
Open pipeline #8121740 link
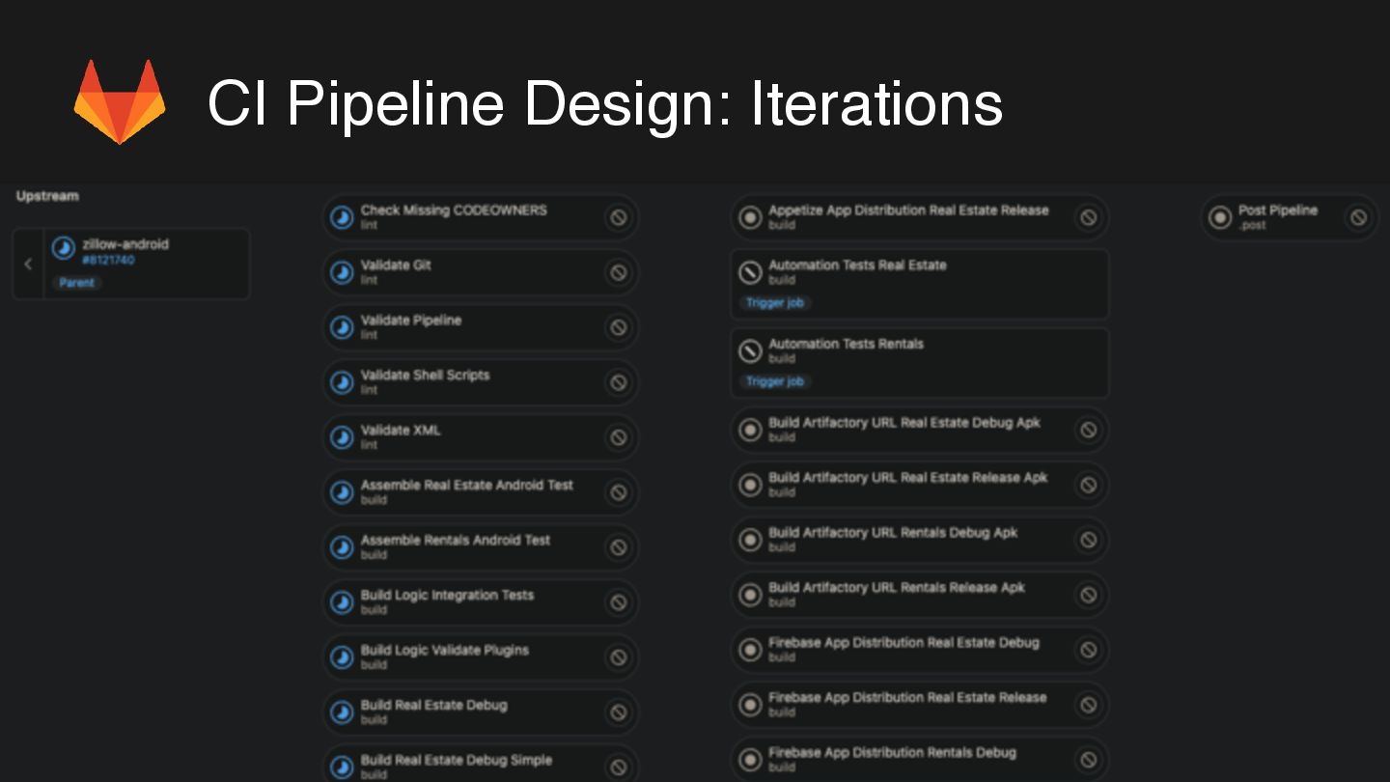pos(109,260)
